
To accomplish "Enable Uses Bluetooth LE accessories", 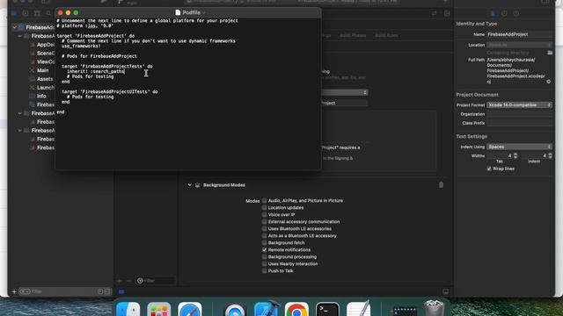I will [x=265, y=229].
